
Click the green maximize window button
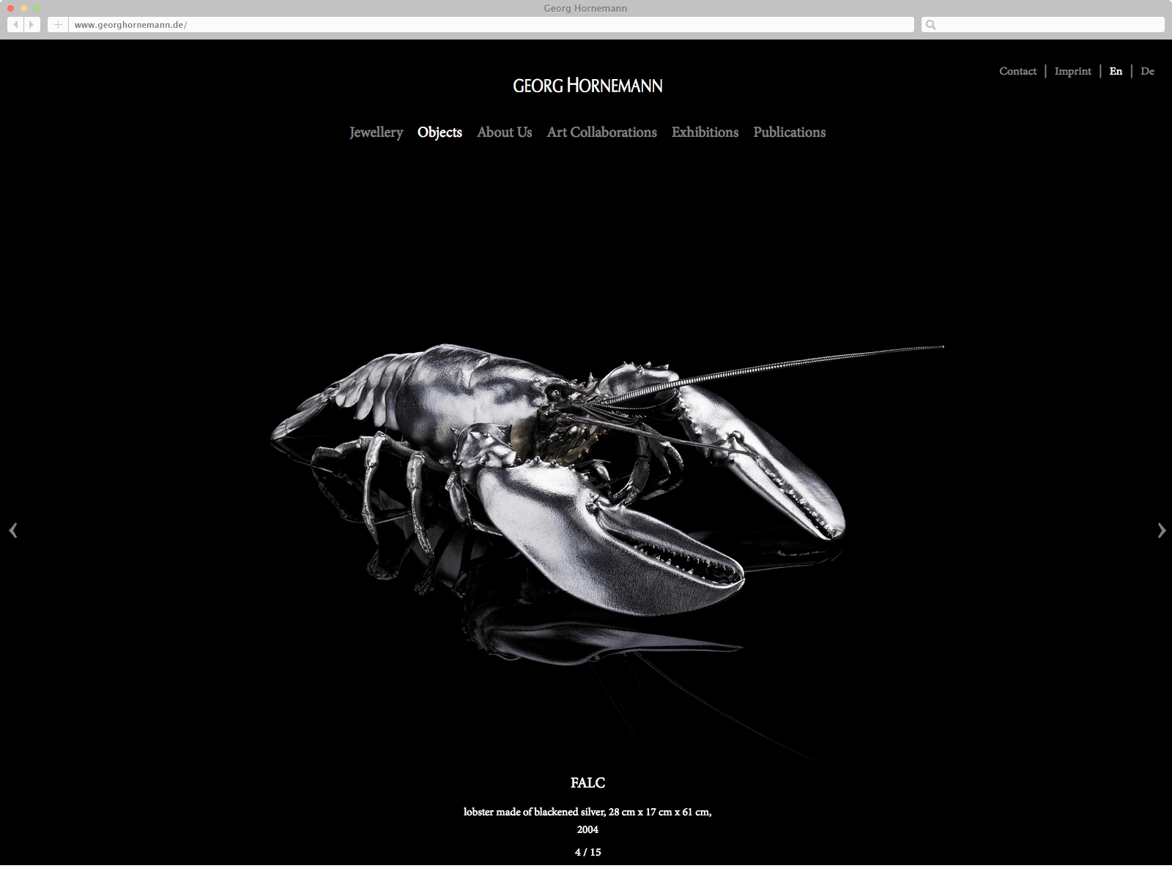[37, 8]
